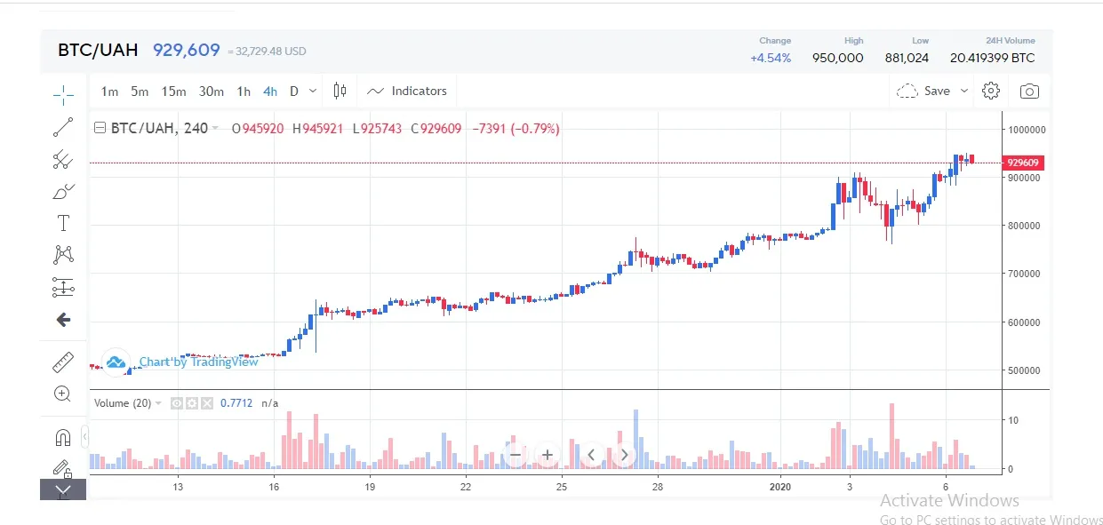Select the long position prediction tool
This screenshot has height=525, width=1103.
click(63, 288)
